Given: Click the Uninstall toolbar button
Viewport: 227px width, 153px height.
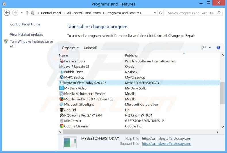Looking at the screenshot, I should click(90, 48).
